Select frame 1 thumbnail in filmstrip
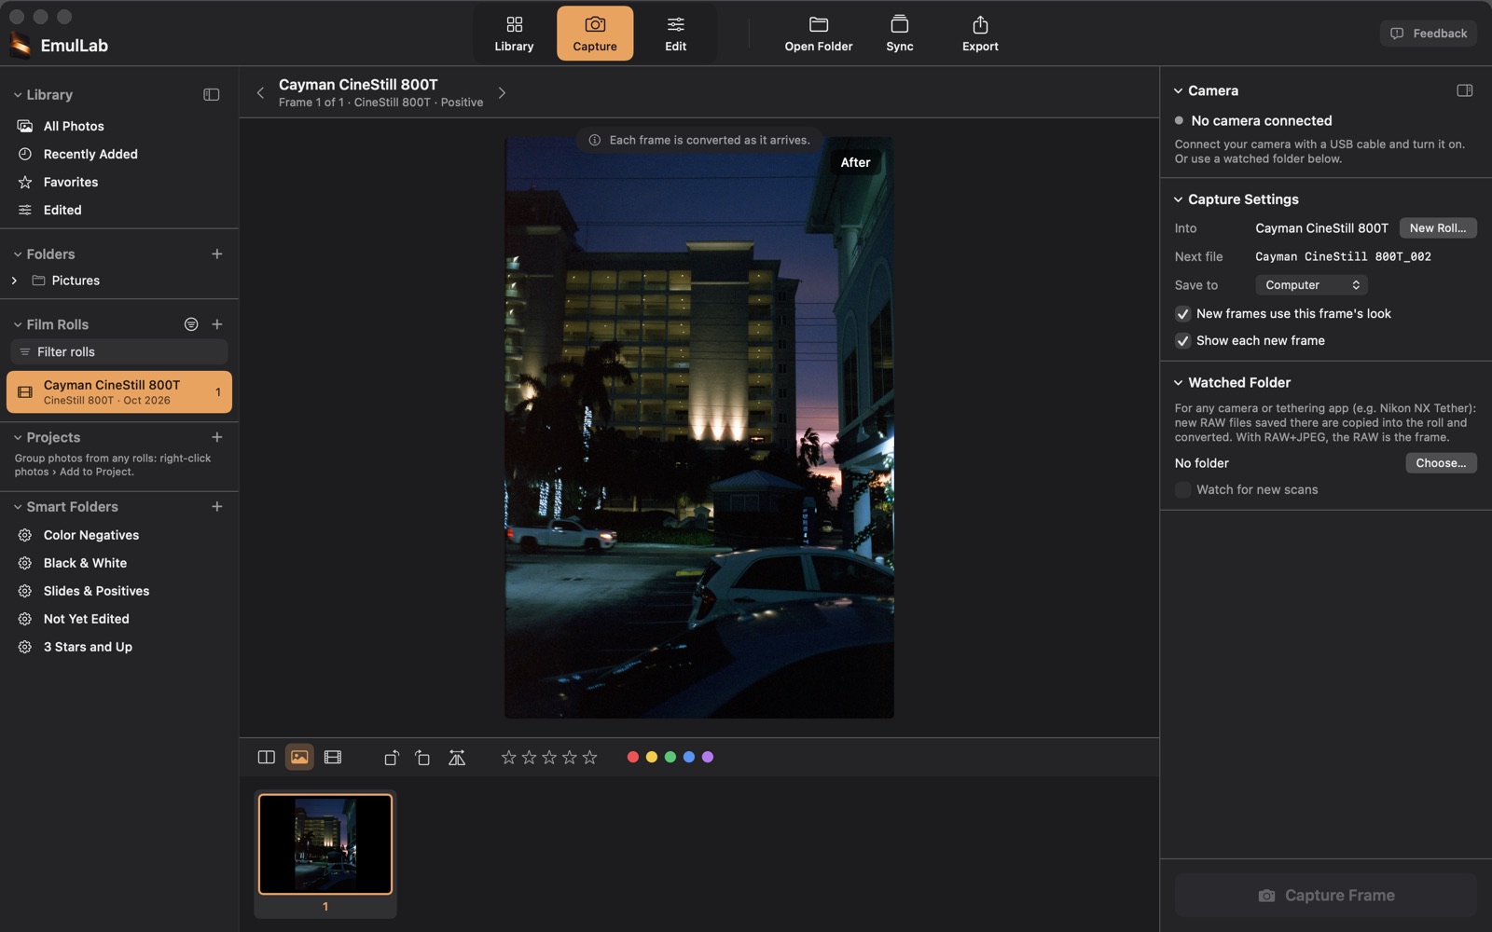 click(325, 844)
